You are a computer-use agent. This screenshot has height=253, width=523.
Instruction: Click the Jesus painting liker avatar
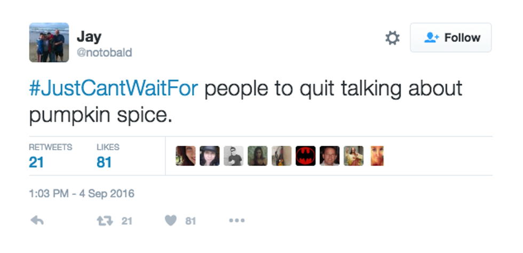coord(353,156)
